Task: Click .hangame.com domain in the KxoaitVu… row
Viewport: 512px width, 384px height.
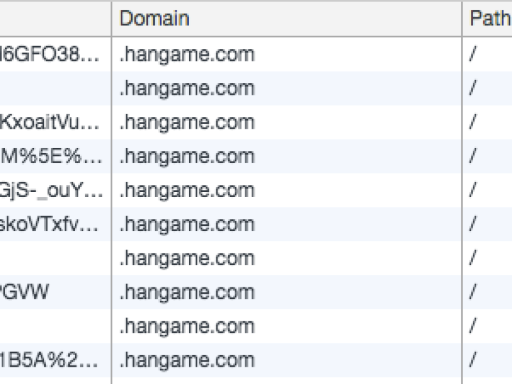Action: tap(187, 123)
